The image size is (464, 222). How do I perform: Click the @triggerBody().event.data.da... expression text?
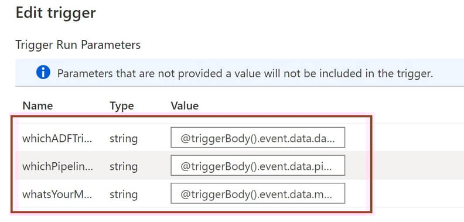coord(257,138)
